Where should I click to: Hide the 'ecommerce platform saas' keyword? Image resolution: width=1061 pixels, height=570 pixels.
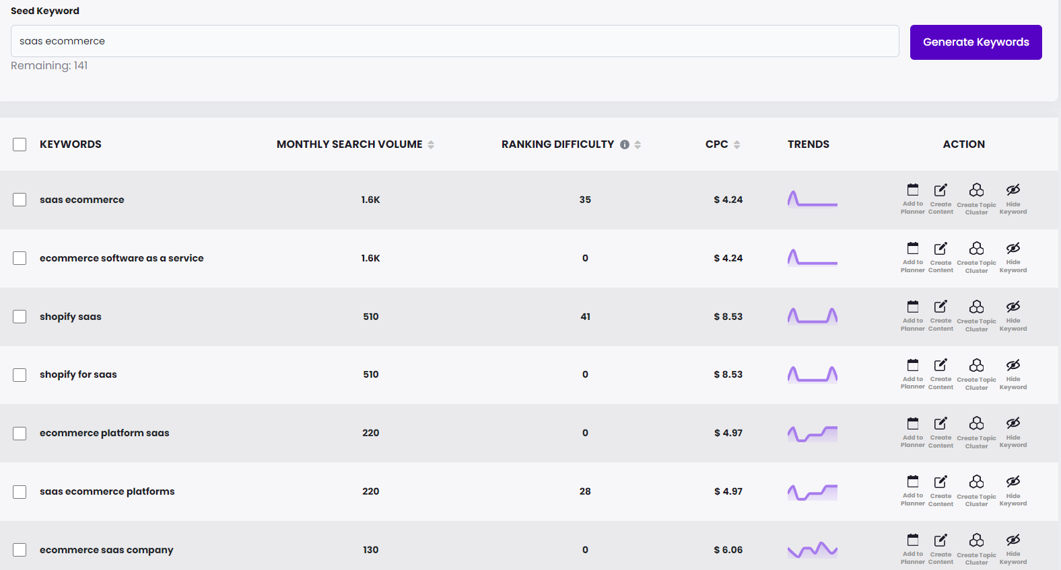click(1013, 432)
